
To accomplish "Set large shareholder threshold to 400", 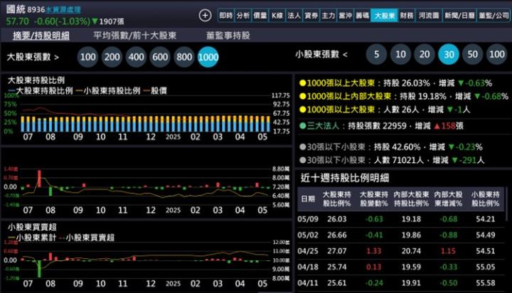I will point(136,57).
